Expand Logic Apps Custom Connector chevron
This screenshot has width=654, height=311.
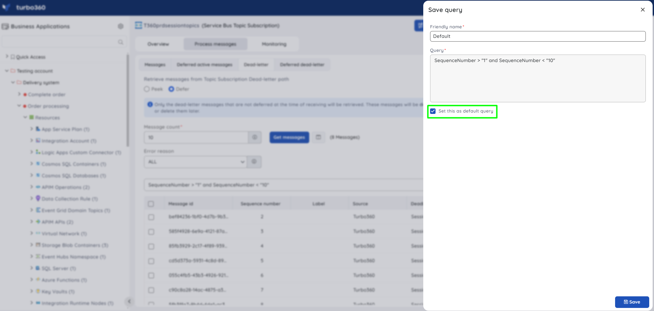coord(31,152)
